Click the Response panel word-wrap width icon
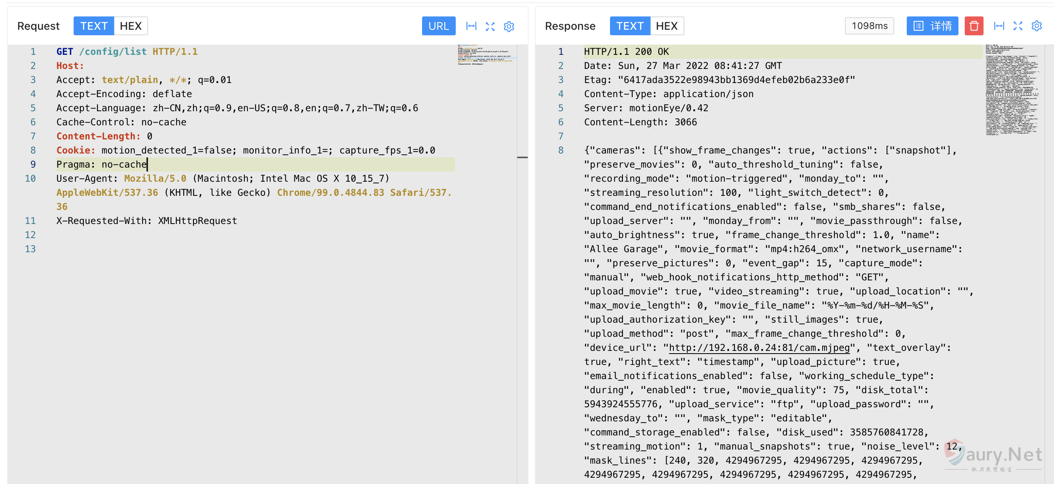 click(x=999, y=26)
